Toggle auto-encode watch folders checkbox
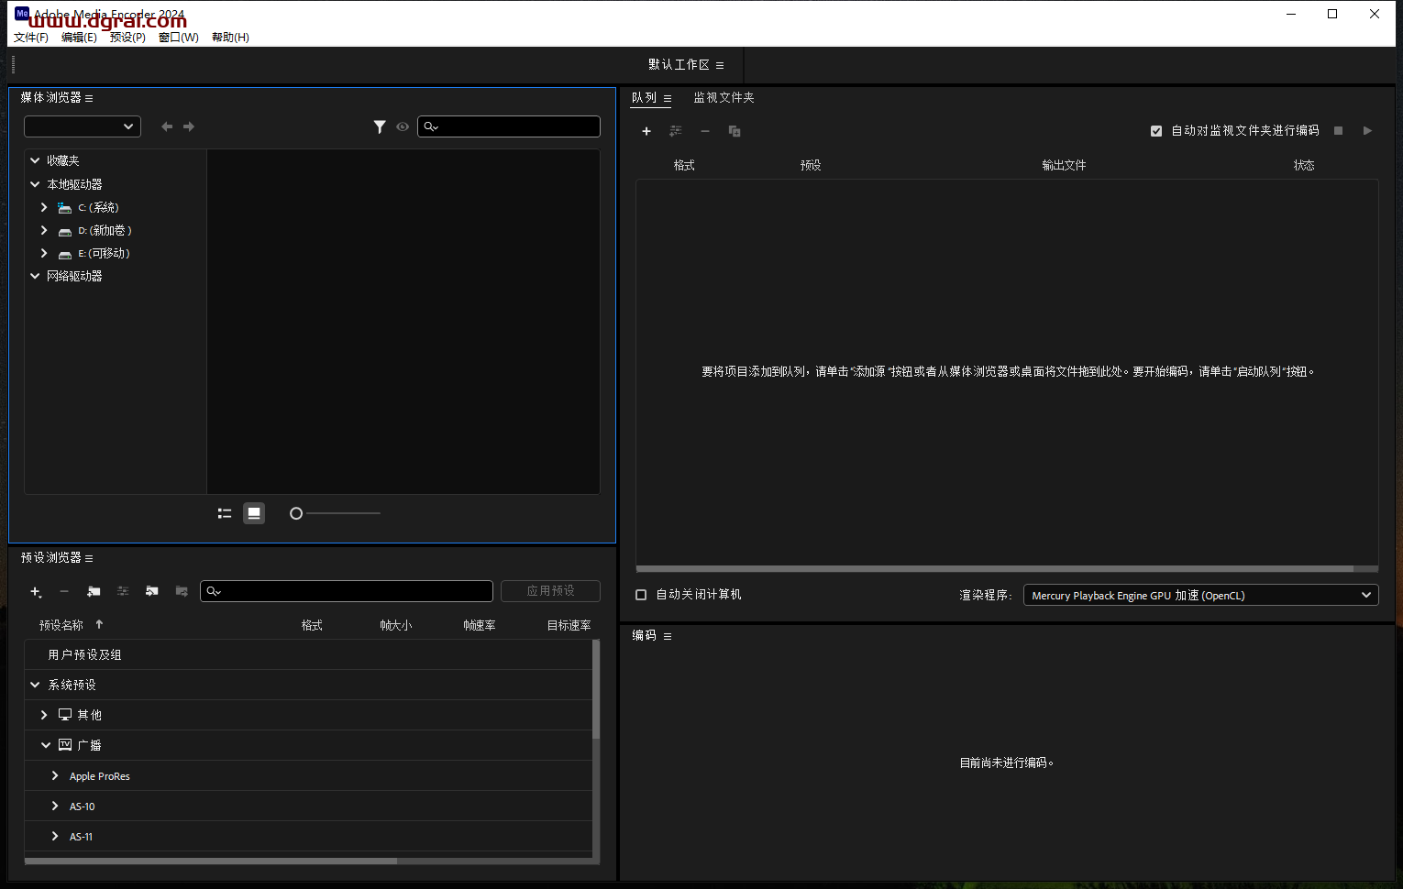The image size is (1403, 889). click(1156, 131)
